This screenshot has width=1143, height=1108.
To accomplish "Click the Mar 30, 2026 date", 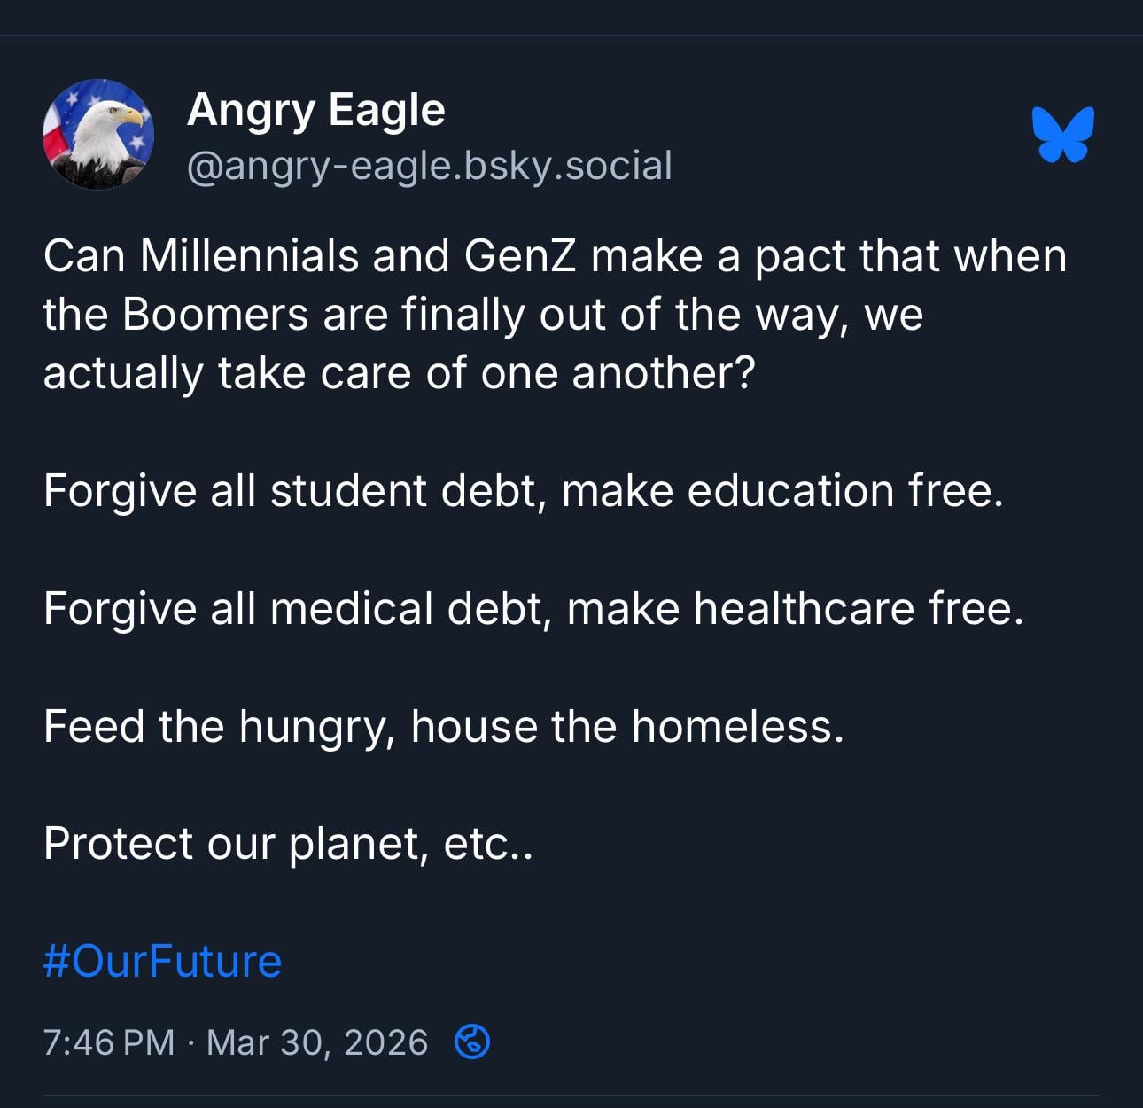I will [x=316, y=1042].
